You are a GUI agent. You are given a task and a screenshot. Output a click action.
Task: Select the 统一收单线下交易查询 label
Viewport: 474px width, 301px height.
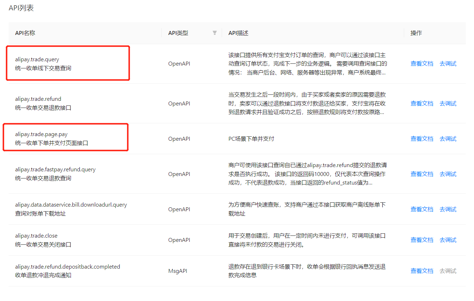(43, 68)
